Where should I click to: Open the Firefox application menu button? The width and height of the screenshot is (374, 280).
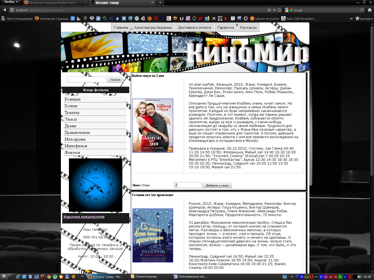tap(11, 2)
